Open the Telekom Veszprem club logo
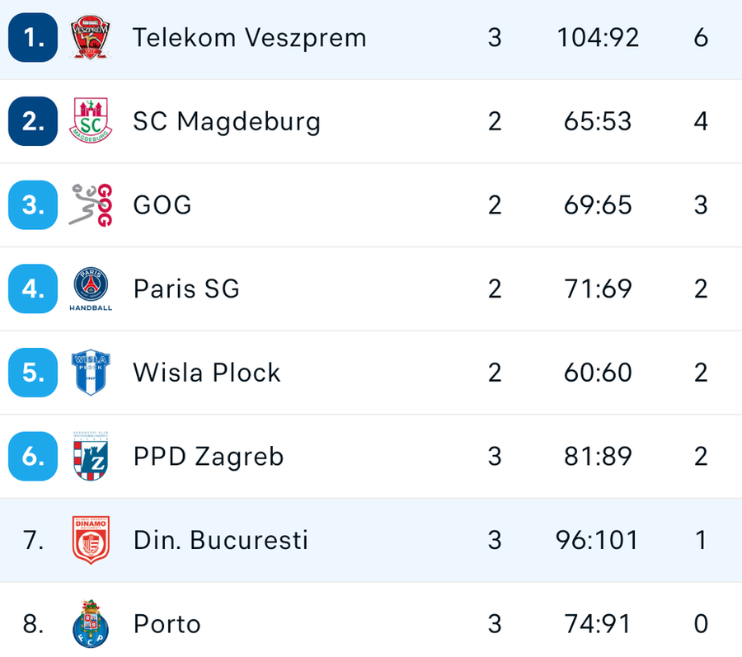The height and width of the screenshot is (657, 742). coord(91,37)
